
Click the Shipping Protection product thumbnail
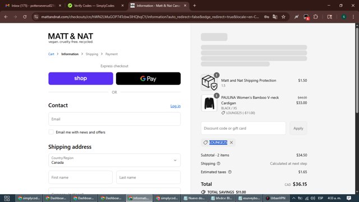[209, 82]
